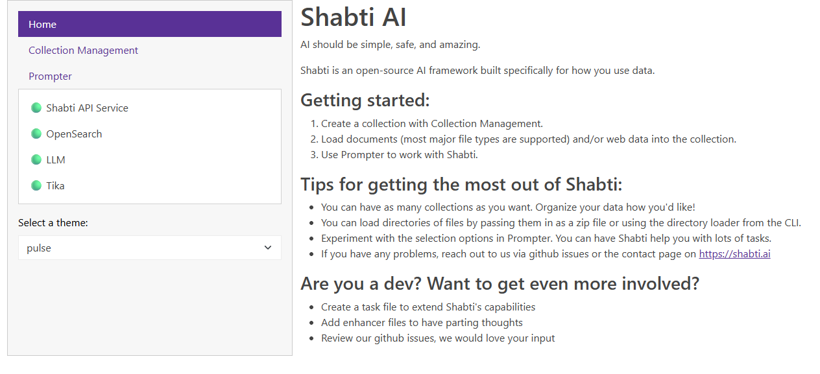Open the Prompter page
Viewport: 820px width, 374px height.
[50, 76]
